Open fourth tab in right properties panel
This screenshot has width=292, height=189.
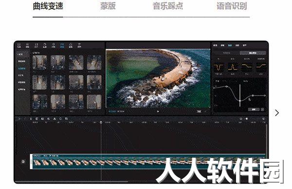tap(237, 45)
